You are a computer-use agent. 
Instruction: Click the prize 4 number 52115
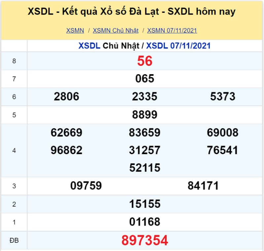pyautogui.click(x=145, y=168)
